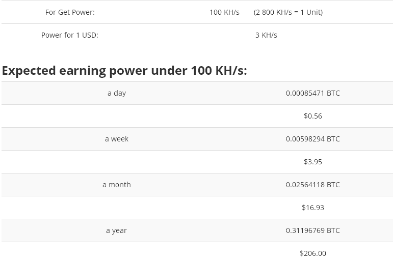The image size is (393, 262).
Task: Click the "Expected earning power" heading
Action: click(x=124, y=70)
